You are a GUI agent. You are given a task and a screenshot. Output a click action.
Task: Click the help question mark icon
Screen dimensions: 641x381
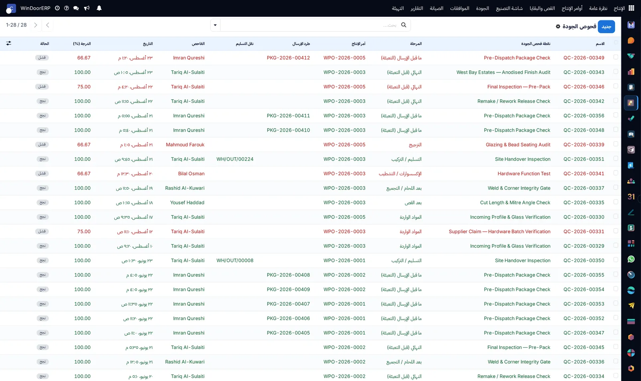[67, 8]
